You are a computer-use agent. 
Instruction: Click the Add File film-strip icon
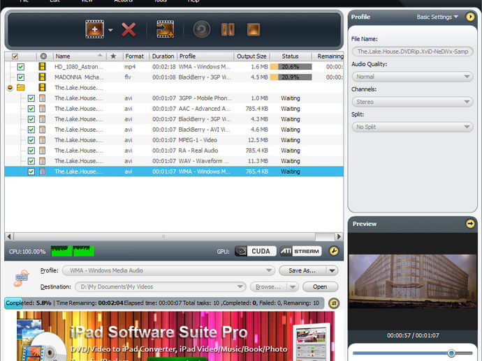click(95, 29)
